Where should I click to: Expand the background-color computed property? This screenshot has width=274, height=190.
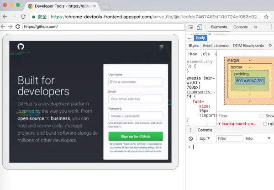tap(220, 124)
